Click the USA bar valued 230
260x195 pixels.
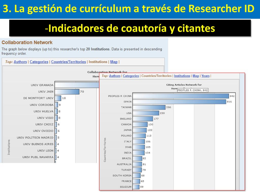click(x=146, y=113)
